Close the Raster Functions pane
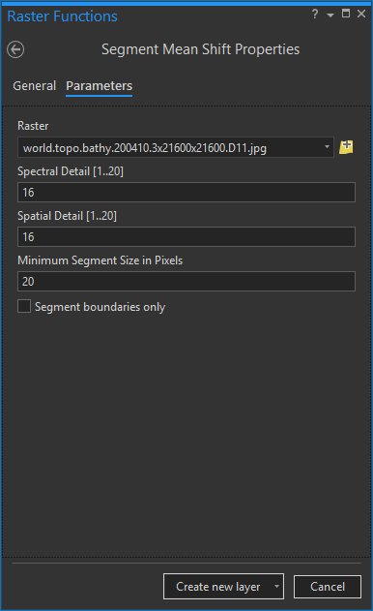This screenshot has width=373, height=611. coord(361,14)
